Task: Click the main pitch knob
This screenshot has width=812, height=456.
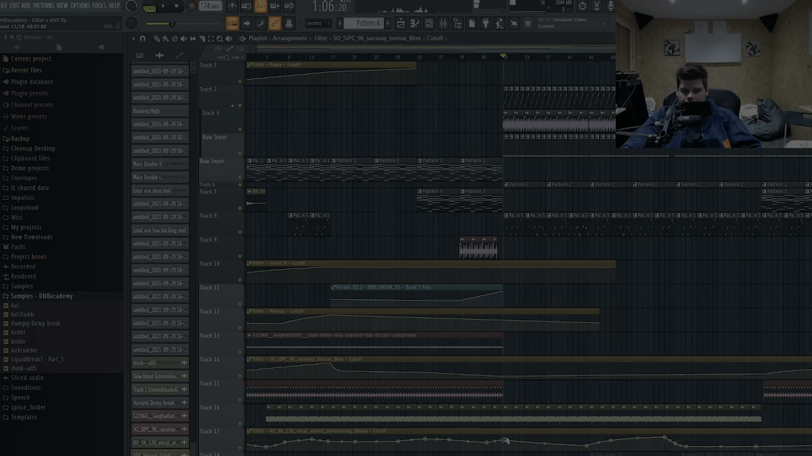Action: [x=132, y=23]
